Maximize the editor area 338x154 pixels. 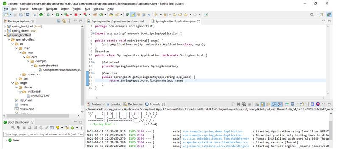pos(329,21)
